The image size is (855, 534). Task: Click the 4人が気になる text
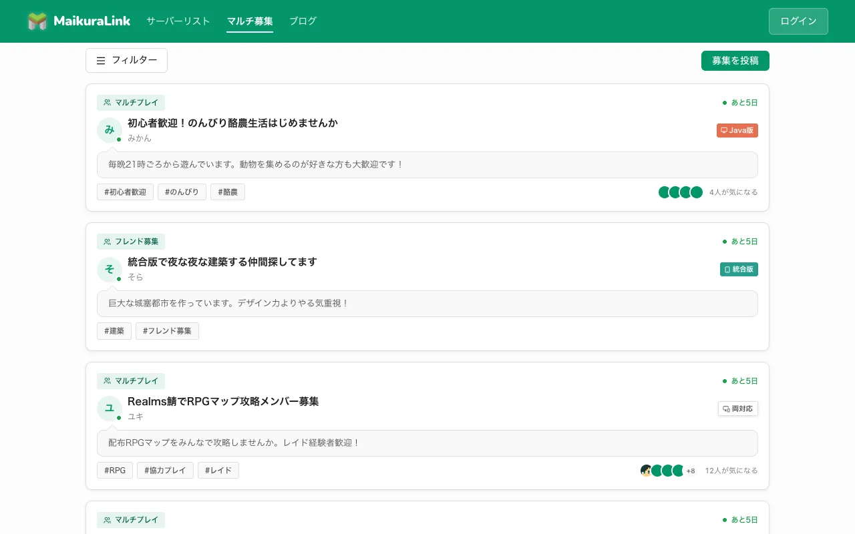(733, 192)
